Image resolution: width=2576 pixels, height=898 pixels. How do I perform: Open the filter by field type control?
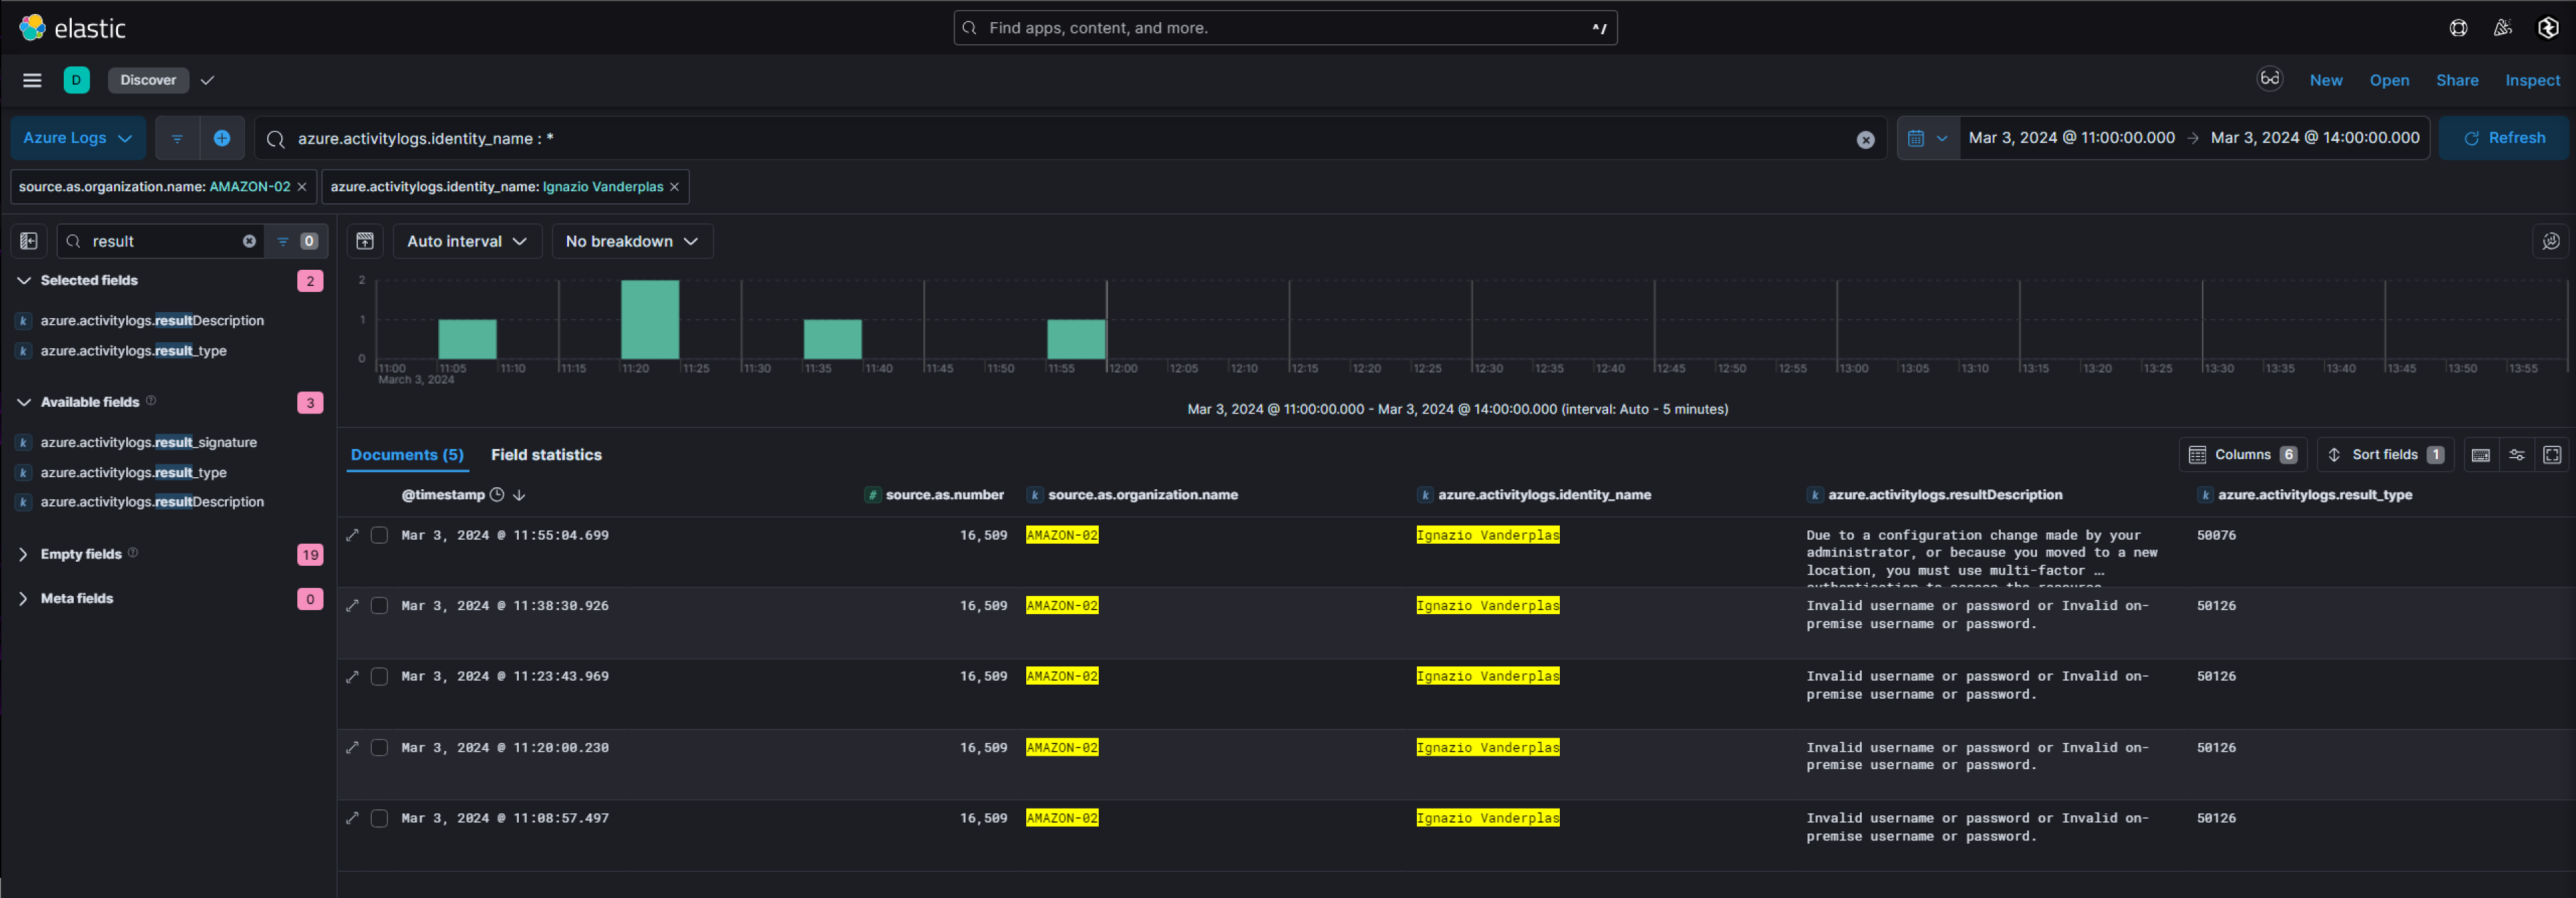283,241
